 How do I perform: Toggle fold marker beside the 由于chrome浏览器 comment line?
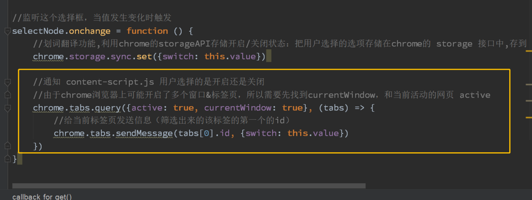pyautogui.click(x=7, y=96)
